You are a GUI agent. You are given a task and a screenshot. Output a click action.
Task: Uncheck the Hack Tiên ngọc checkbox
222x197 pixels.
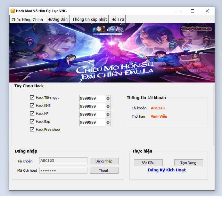[32, 97]
